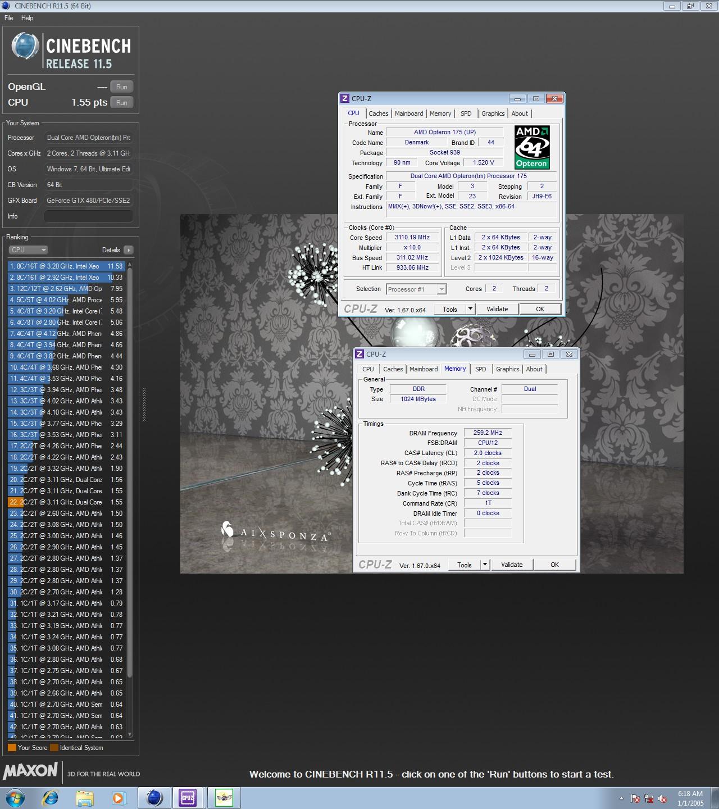Image resolution: width=719 pixels, height=809 pixels.
Task: Click the Action Center flag tray icon
Action: click(x=635, y=798)
